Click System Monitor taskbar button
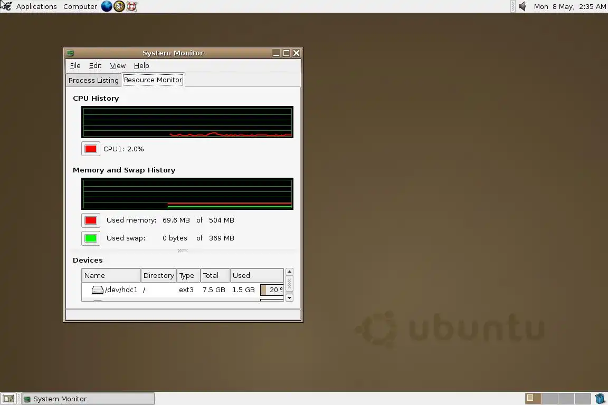The width and height of the screenshot is (608, 405). [88, 399]
